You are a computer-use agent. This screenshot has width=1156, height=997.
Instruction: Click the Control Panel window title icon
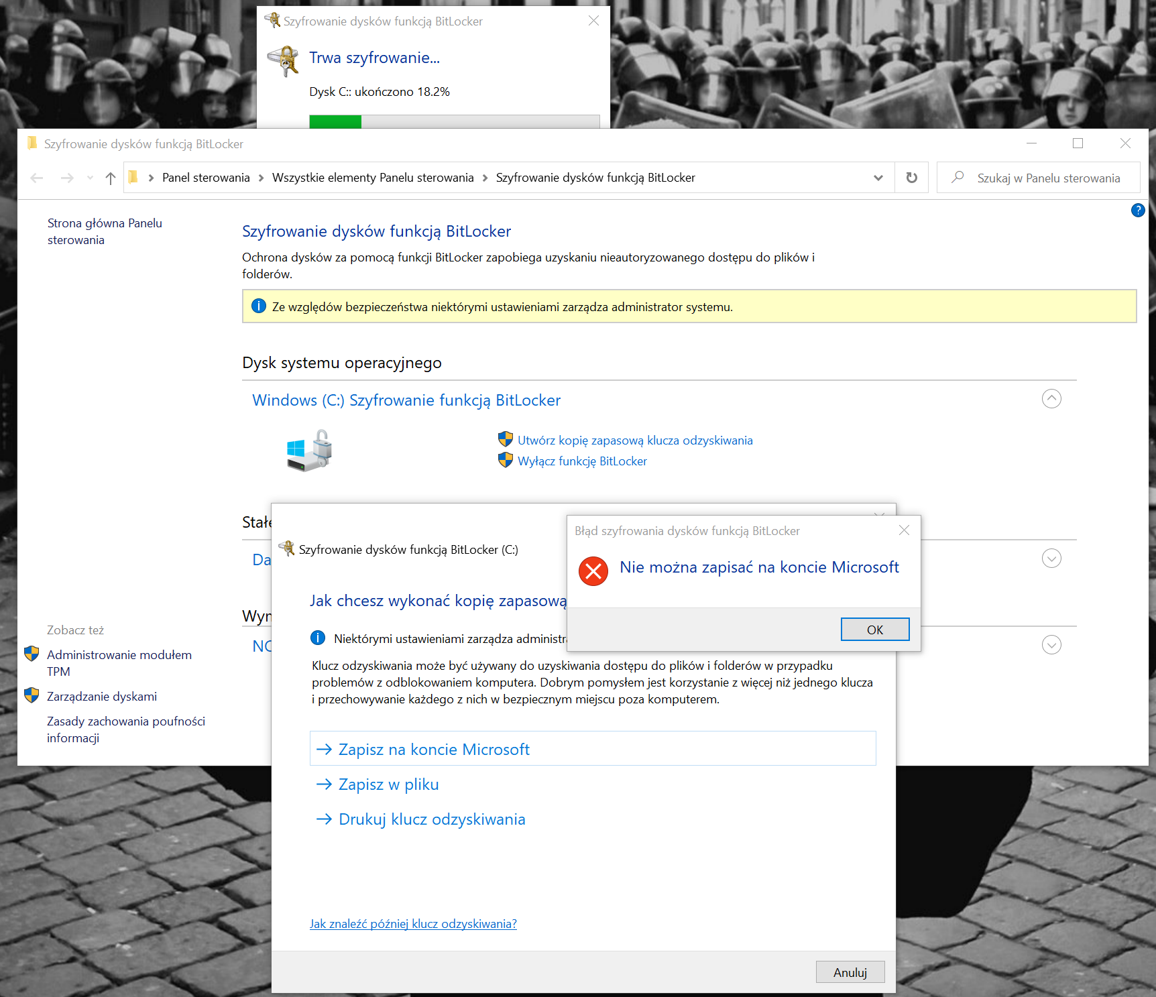coord(32,143)
